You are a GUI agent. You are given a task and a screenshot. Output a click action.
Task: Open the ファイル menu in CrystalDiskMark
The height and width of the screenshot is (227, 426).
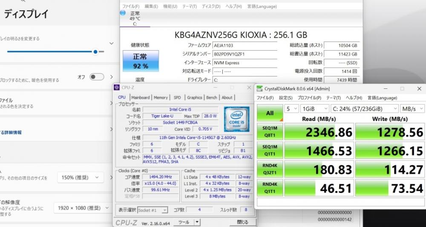pos(265,98)
